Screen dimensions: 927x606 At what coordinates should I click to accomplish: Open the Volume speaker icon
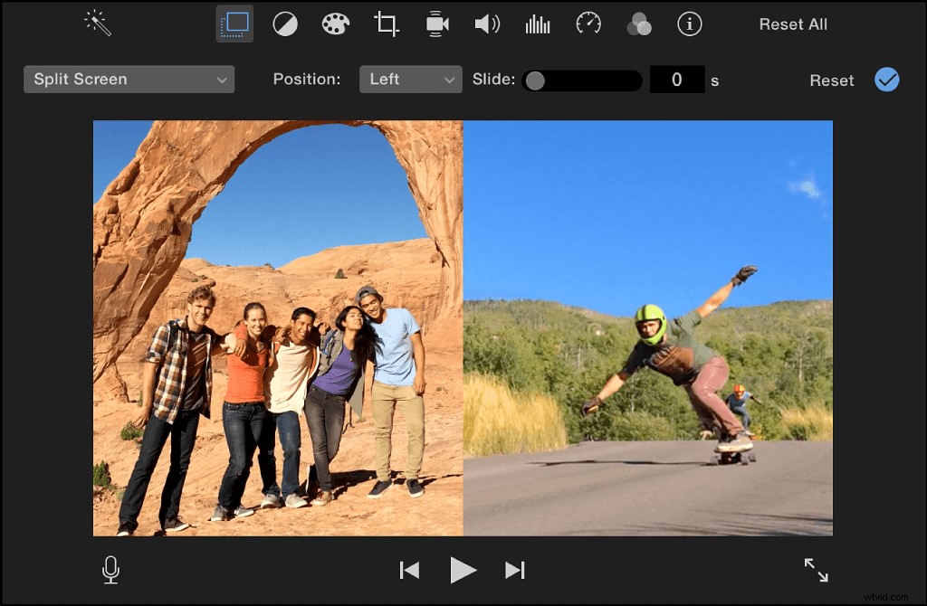click(487, 24)
